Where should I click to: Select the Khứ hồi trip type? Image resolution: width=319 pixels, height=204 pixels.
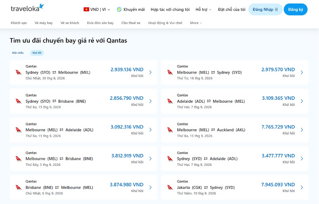click(x=37, y=53)
